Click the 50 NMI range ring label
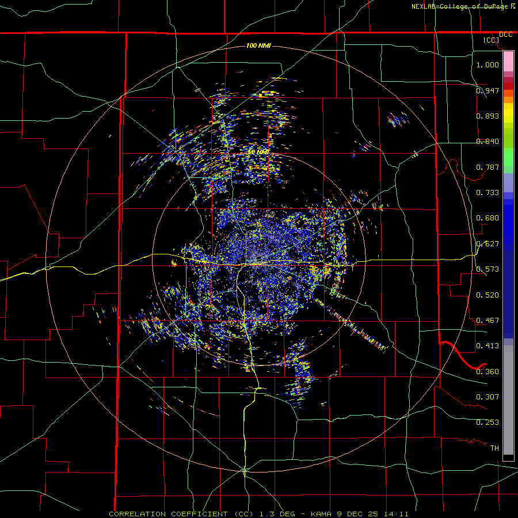Viewport: 518px width, 518px height. (x=258, y=153)
